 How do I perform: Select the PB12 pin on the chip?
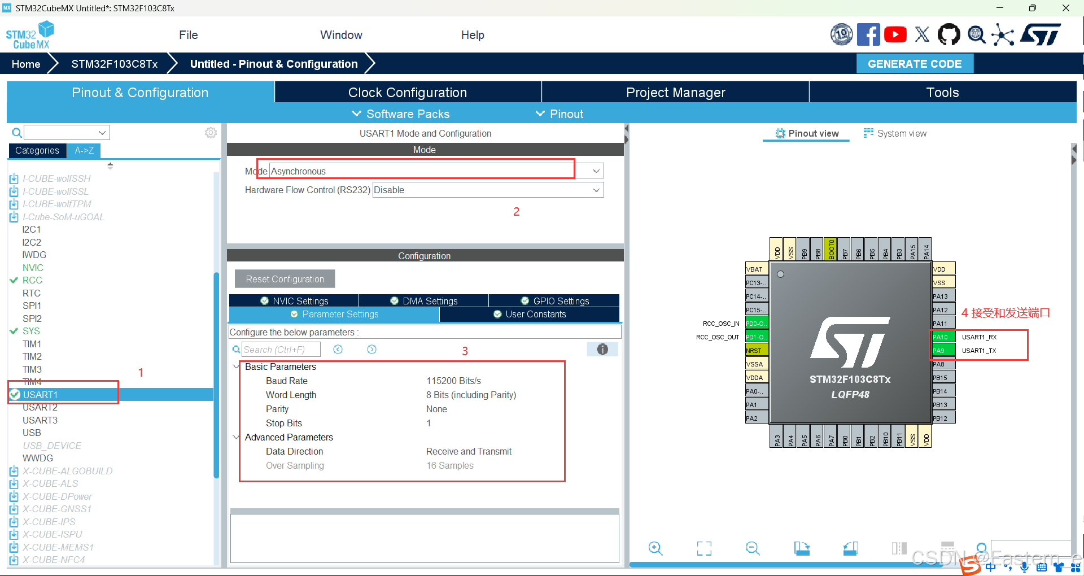[x=943, y=418]
